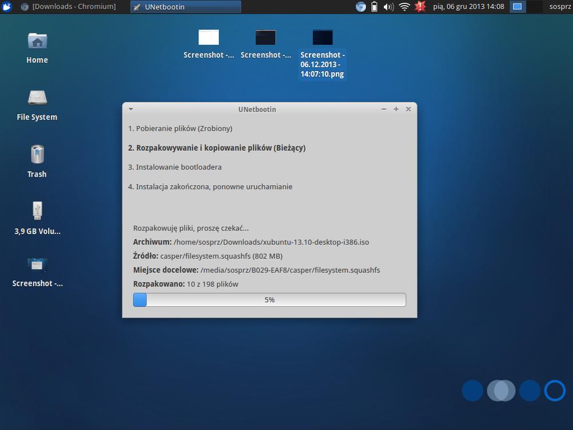
Task: Click the red update notification star icon
Action: [420, 6]
